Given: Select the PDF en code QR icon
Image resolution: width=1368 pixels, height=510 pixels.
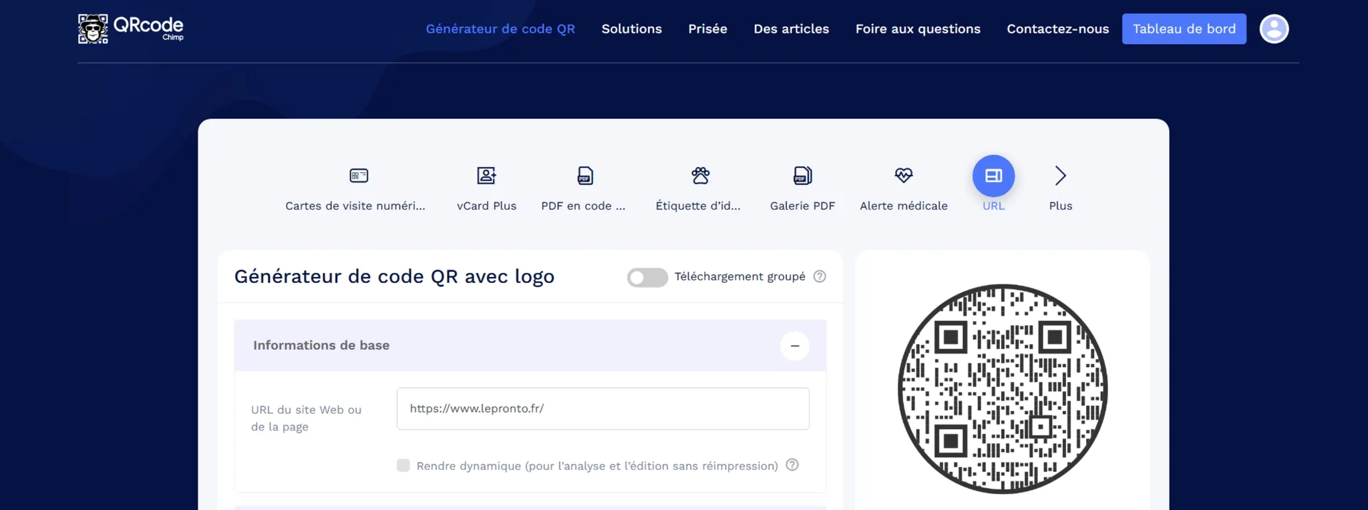Looking at the screenshot, I should coord(584,176).
